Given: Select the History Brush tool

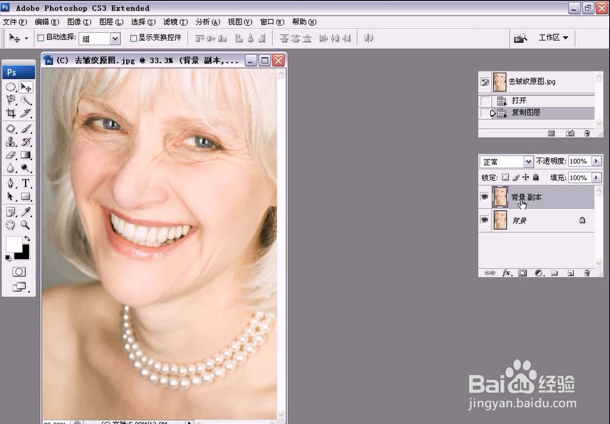Looking at the screenshot, I should (x=26, y=142).
